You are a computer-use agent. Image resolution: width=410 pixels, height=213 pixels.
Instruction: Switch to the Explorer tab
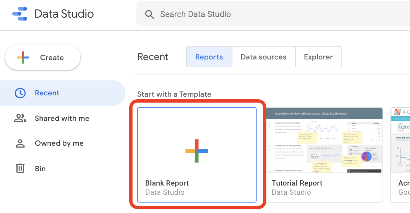coord(318,57)
